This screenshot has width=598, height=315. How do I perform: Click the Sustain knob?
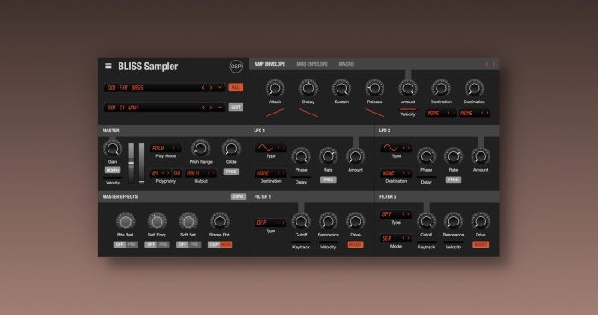click(x=342, y=89)
